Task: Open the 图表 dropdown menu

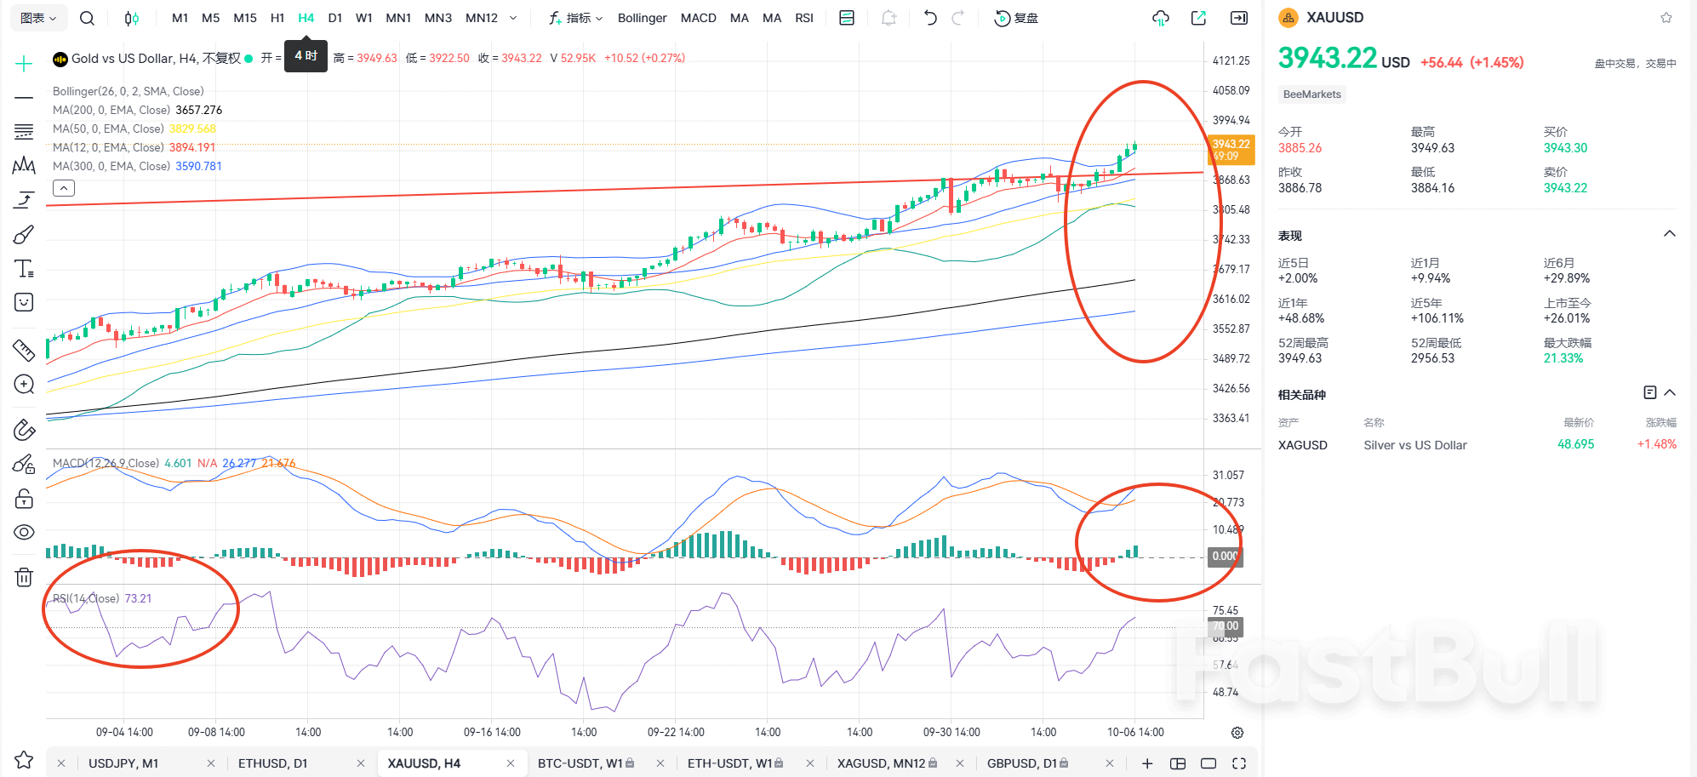Action: click(x=38, y=18)
